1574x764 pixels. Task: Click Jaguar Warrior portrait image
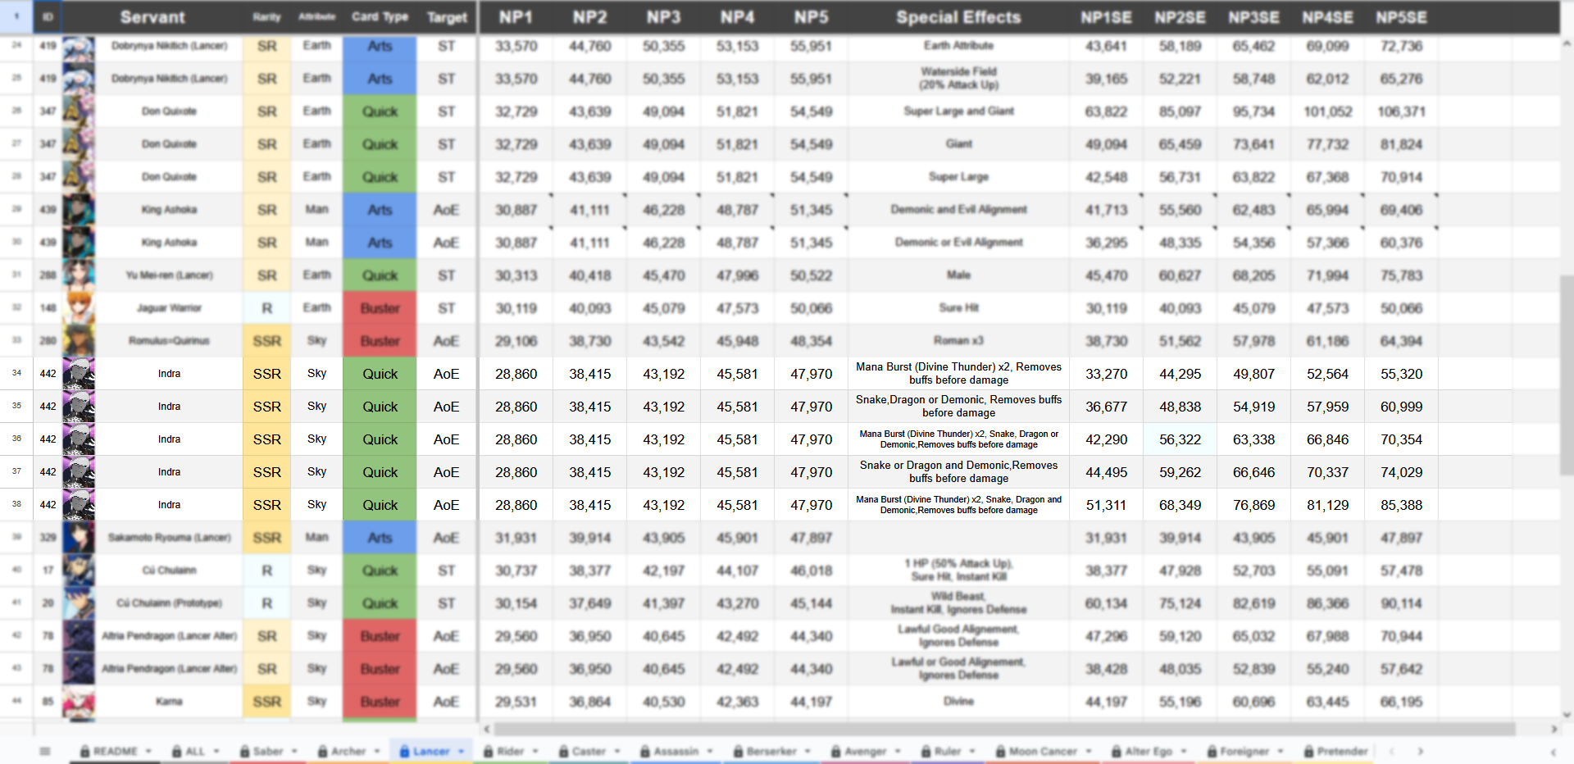[79, 308]
